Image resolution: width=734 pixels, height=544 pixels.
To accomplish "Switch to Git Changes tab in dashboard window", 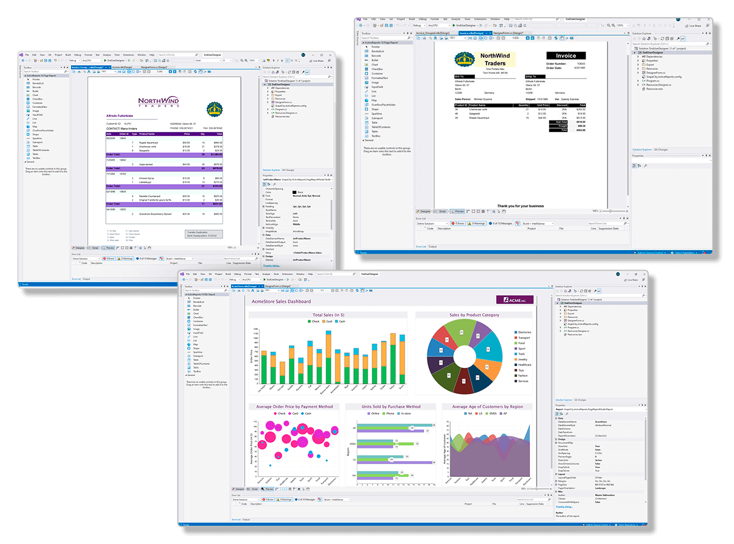I will click(580, 400).
